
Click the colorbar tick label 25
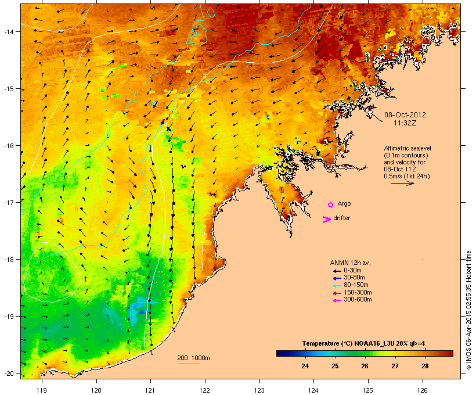pyautogui.click(x=335, y=366)
